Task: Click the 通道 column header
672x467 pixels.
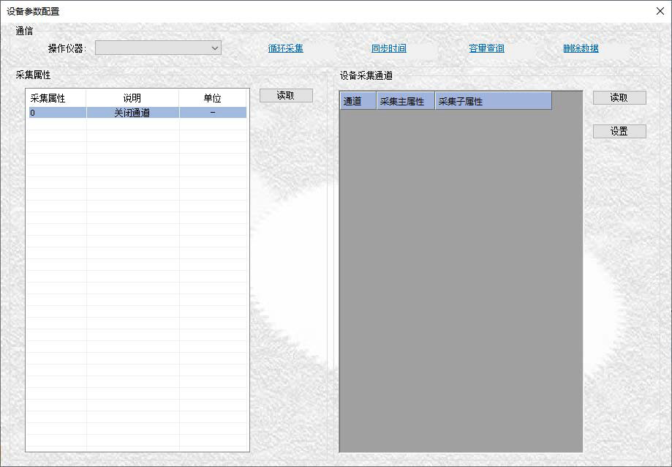Action: click(x=358, y=101)
